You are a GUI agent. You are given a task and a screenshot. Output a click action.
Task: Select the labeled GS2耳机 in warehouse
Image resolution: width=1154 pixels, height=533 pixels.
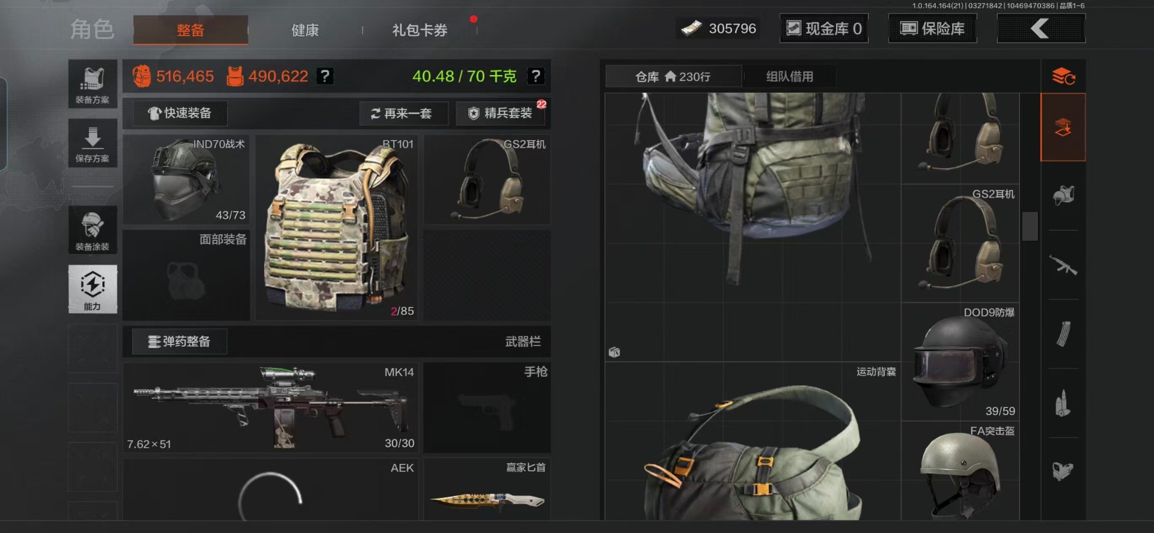click(960, 243)
